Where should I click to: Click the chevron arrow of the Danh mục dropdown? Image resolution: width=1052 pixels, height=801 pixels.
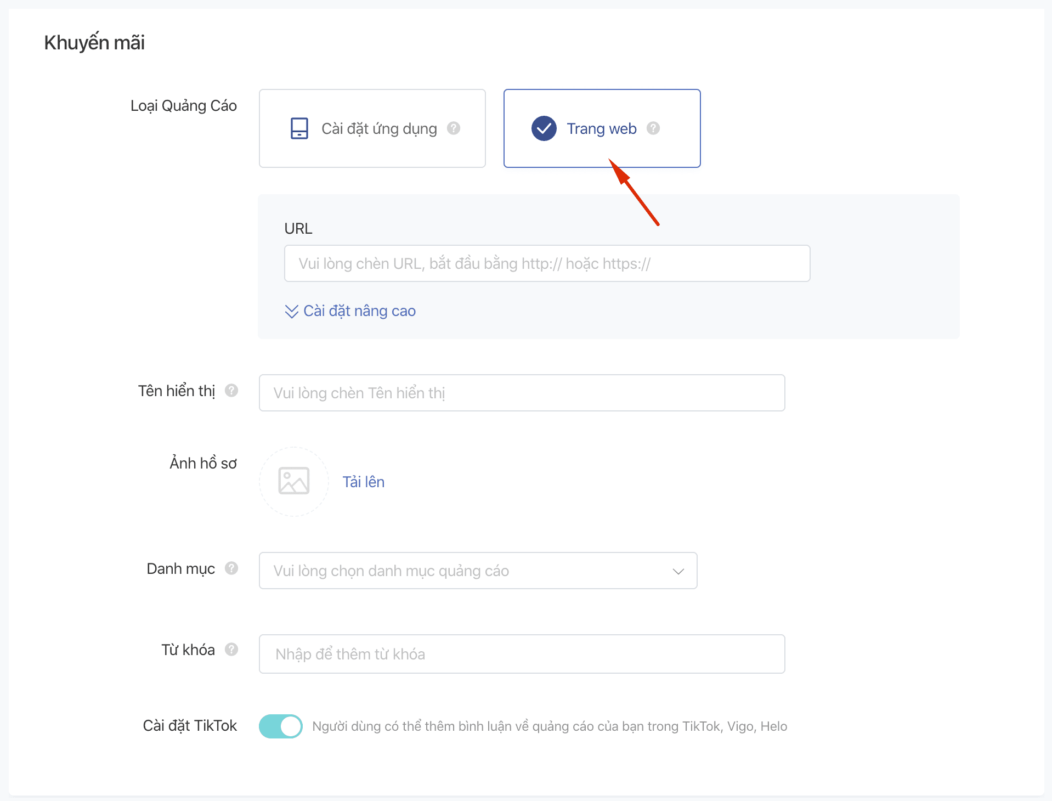coord(678,571)
